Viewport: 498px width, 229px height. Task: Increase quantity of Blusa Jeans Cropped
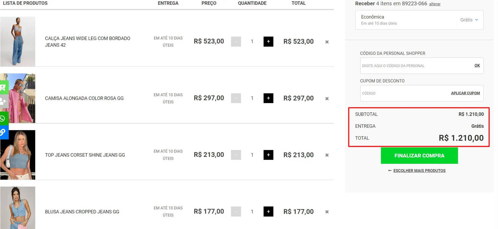point(268,211)
